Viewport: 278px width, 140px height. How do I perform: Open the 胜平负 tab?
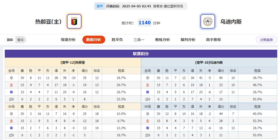coord(117,40)
